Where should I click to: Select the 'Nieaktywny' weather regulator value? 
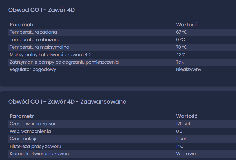coord(188,69)
